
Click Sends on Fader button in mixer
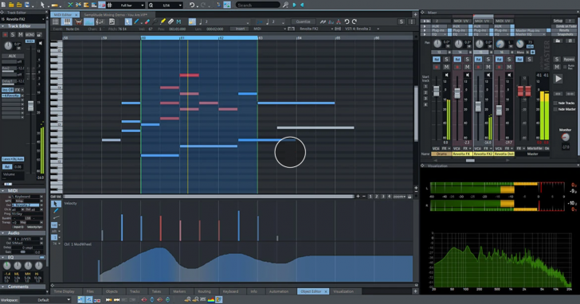point(564,26)
